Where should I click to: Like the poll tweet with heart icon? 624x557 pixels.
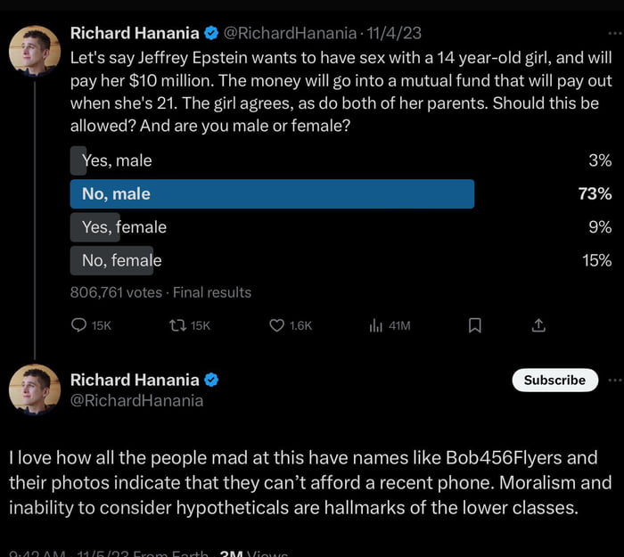tap(276, 326)
